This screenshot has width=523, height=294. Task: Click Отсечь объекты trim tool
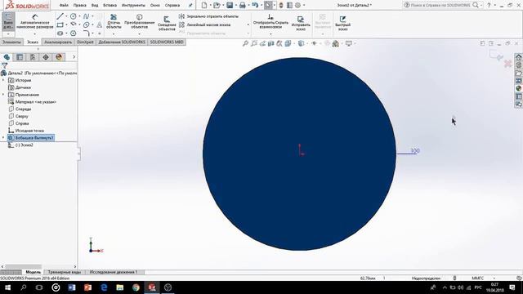tap(114, 21)
